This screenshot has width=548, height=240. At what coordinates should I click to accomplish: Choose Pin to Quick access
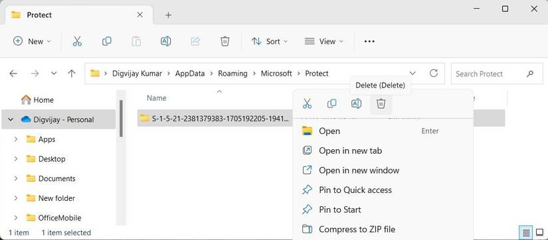(x=383, y=190)
